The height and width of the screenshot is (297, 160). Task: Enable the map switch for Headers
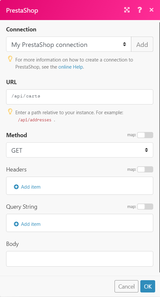point(145,169)
